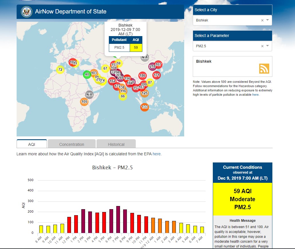Click the yellow 59 AQI popup cell
Viewport: 295px width, 249px height.
[136, 48]
